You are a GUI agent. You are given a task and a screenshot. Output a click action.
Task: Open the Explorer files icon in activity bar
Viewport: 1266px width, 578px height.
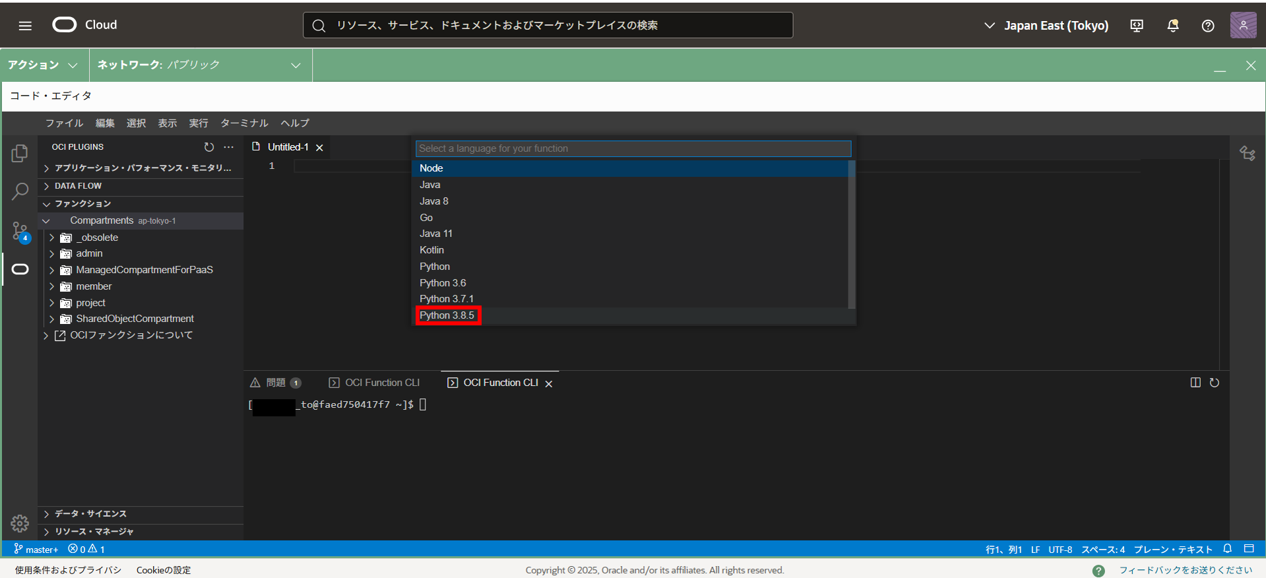tap(20, 153)
